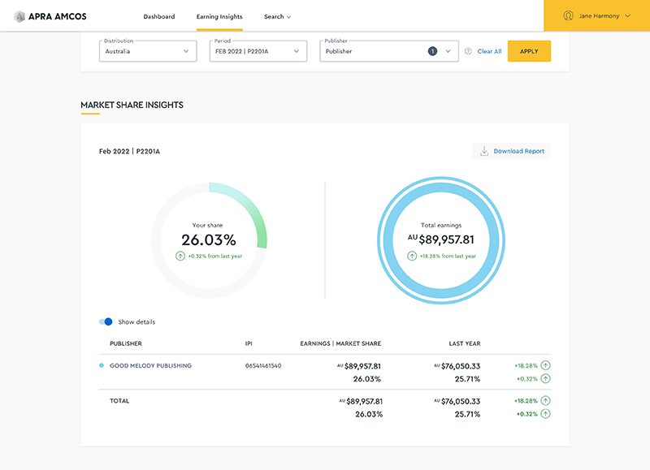Click the blue dot beside Good Melody Publishing
Image resolution: width=650 pixels, height=470 pixels.
(102, 366)
